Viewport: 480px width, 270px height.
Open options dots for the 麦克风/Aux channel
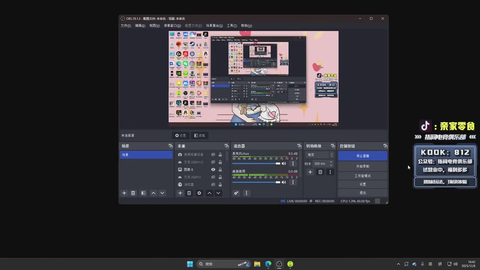click(293, 163)
